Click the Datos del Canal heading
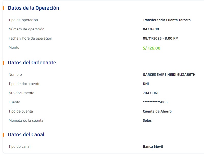Image resolution: width=204 pixels, height=160 pixels. pyautogui.click(x=26, y=134)
